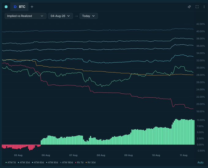Click the 0.00% spread axis label
This screenshot has height=168, width=208.
coord(200,145)
